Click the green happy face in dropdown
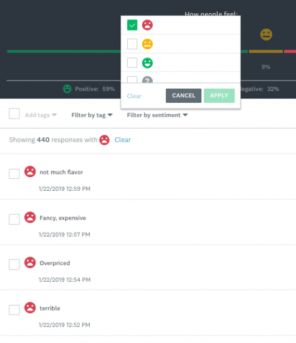This screenshot has height=343, width=296. [147, 63]
